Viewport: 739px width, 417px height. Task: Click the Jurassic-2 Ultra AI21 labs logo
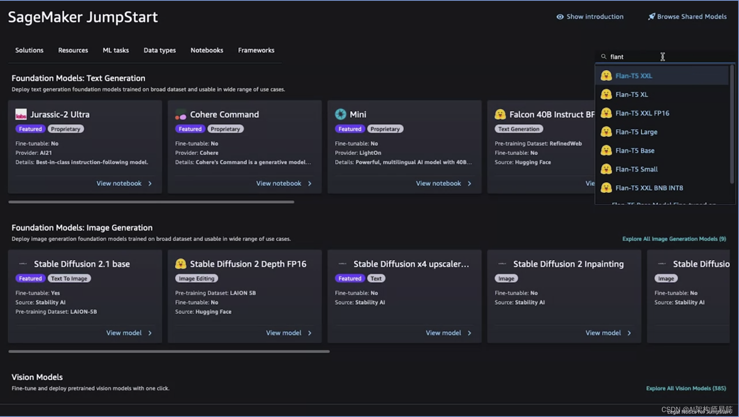coord(21,114)
